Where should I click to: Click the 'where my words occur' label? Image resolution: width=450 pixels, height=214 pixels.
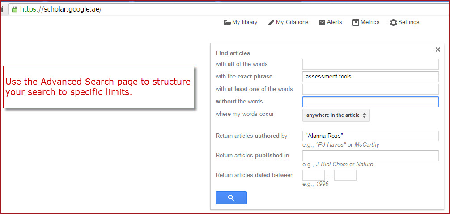click(x=245, y=114)
